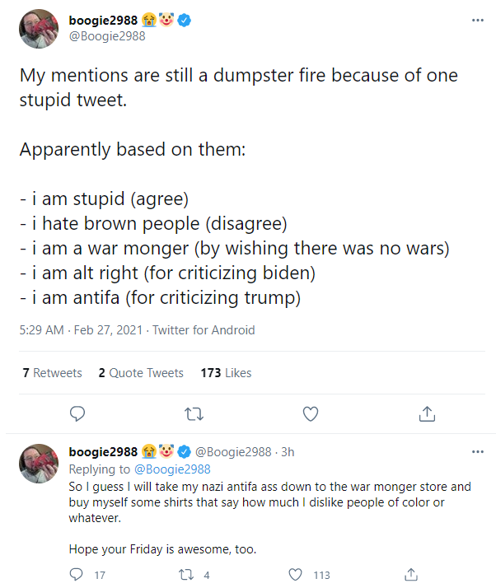Open more options menu on reply tweet
The height and width of the screenshot is (588, 496).
[x=478, y=451]
